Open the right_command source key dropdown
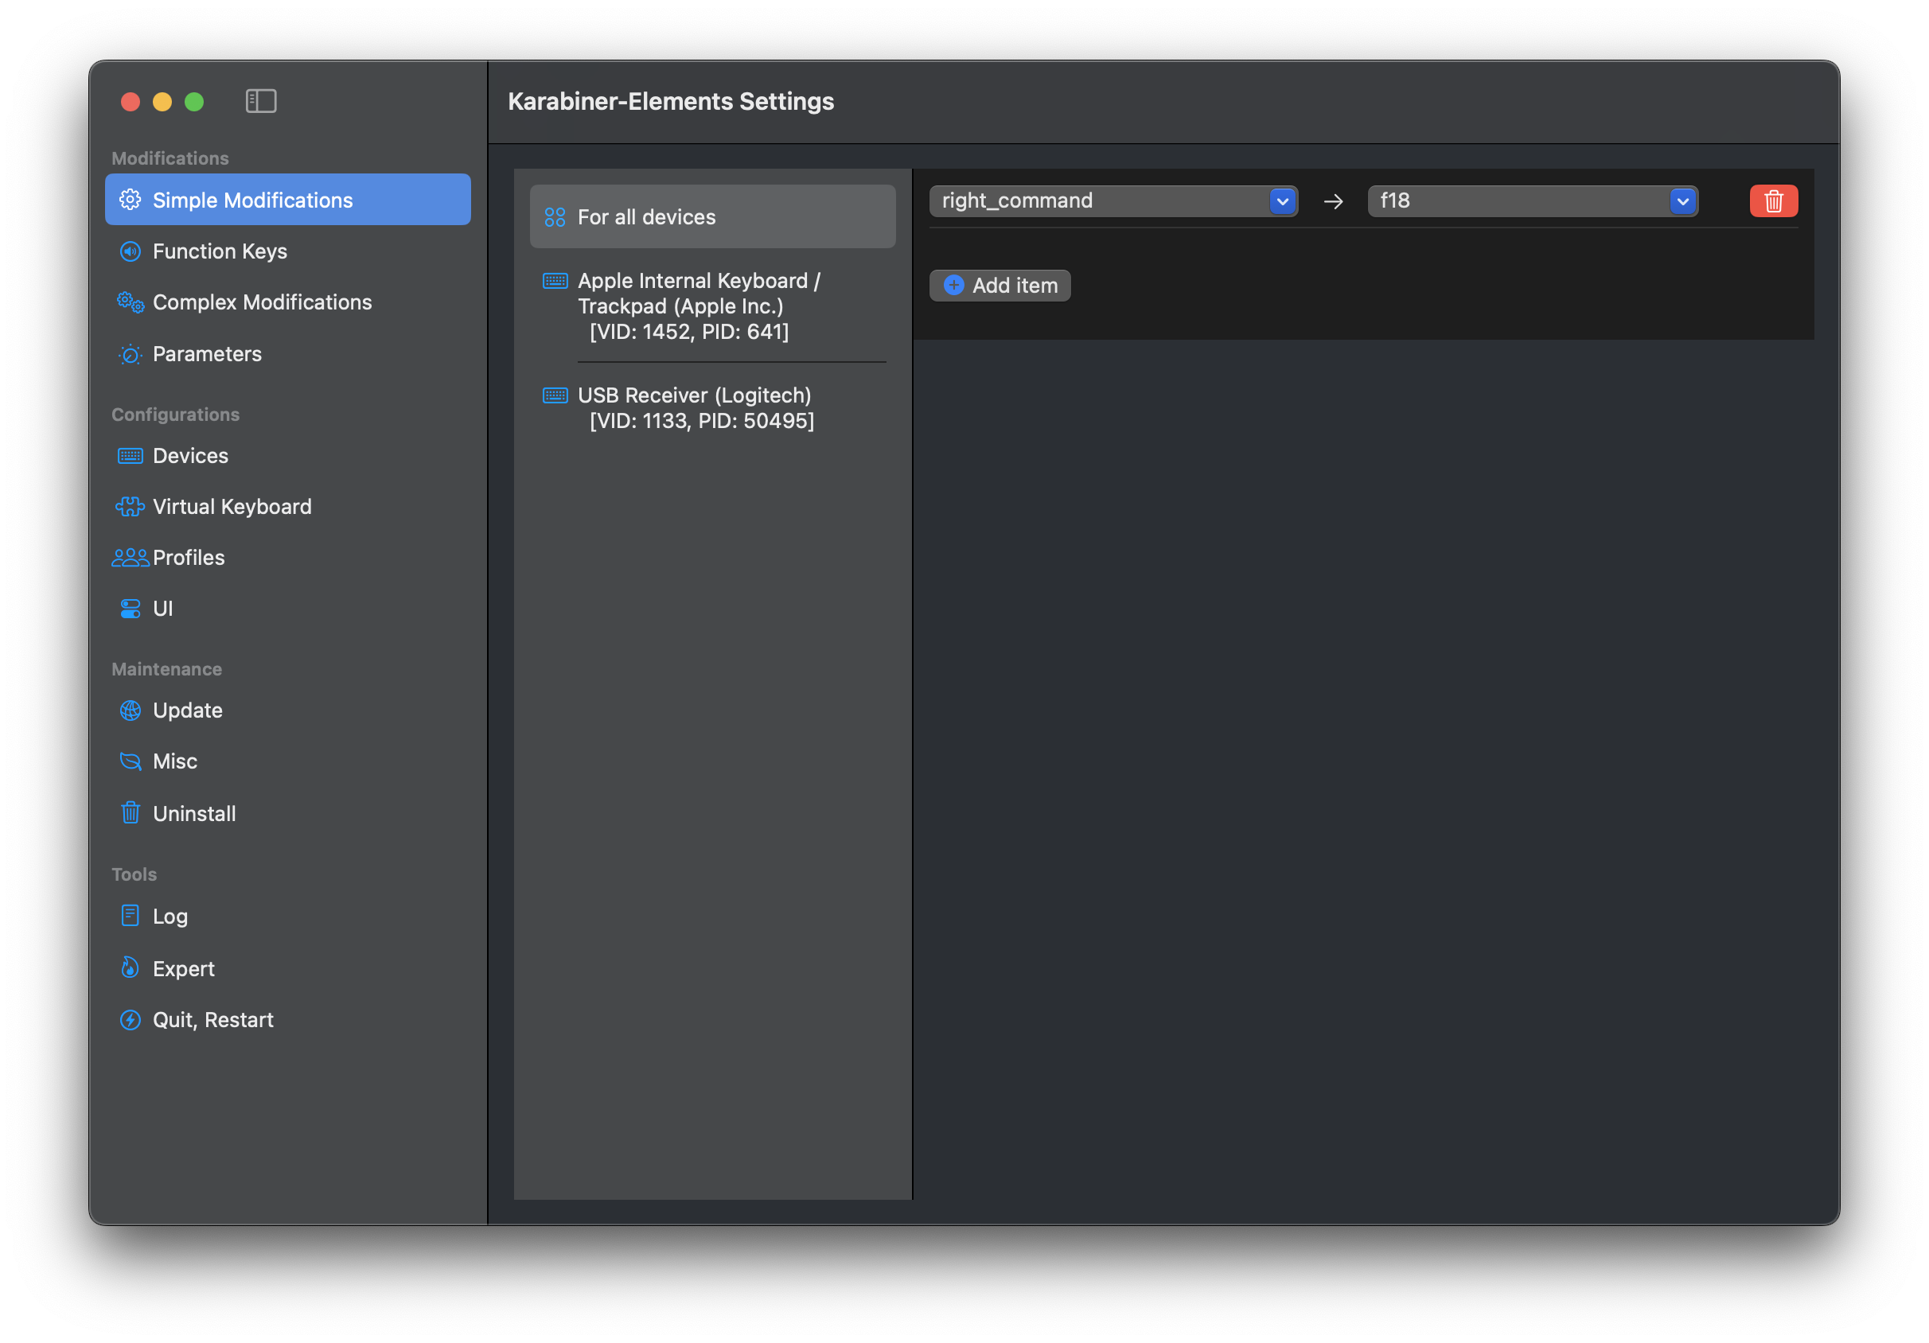Viewport: 1929px width, 1343px height. [x=1113, y=201]
